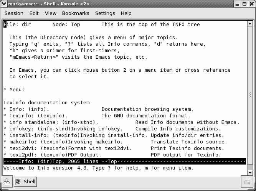Click the 'makeinfo: (texinfo)Invoking makeinfo.' entry

click(x=66, y=142)
